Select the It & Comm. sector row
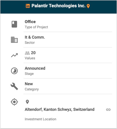This screenshot has height=129, width=117. point(68,40)
